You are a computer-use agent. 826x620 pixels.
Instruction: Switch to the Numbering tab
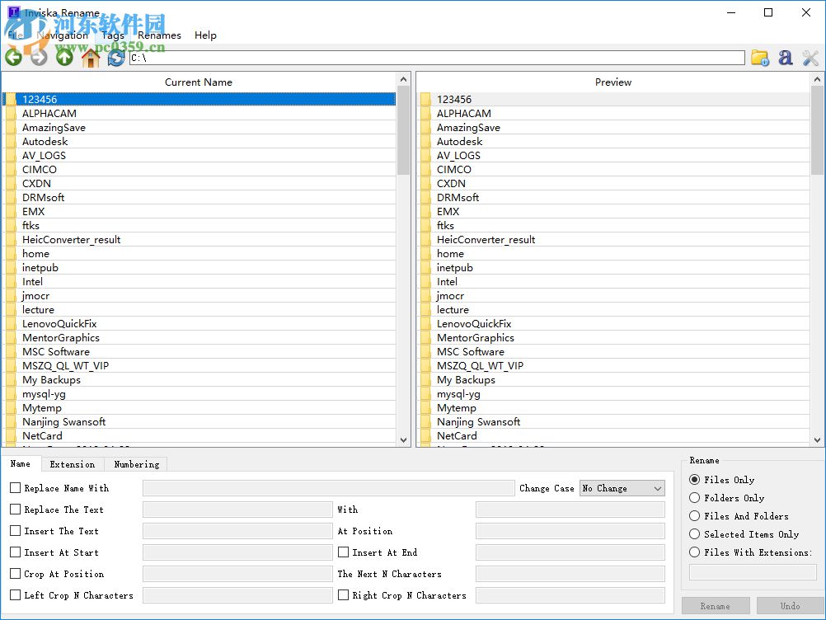137,464
